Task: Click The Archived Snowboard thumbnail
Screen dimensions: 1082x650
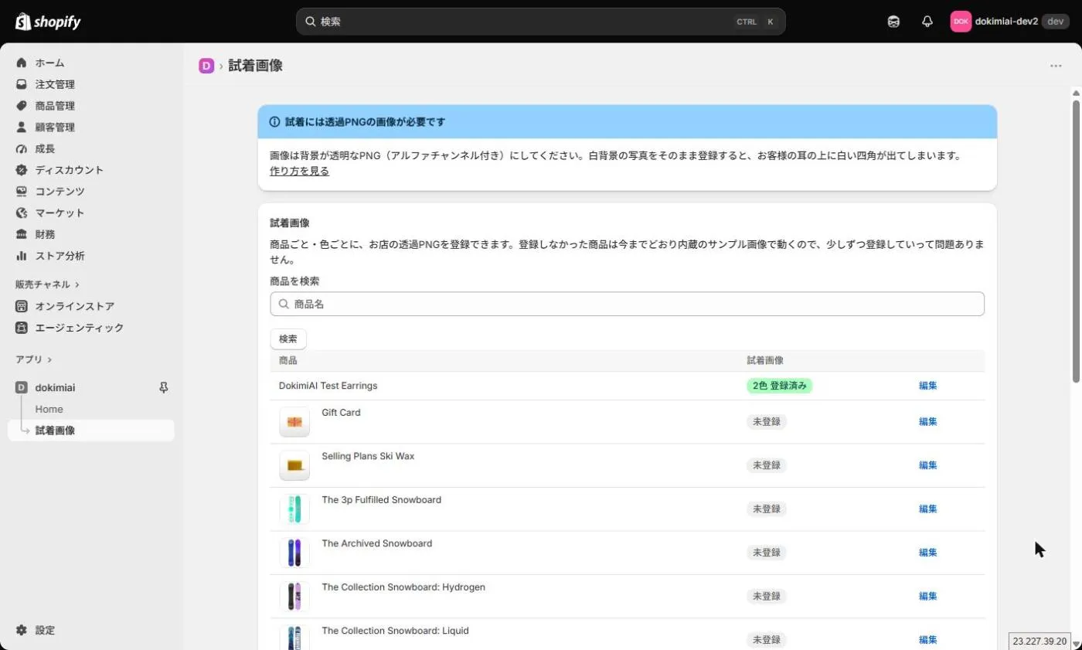Action: point(294,553)
